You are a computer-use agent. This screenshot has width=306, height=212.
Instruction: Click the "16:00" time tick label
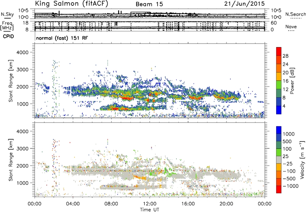tap(188, 204)
